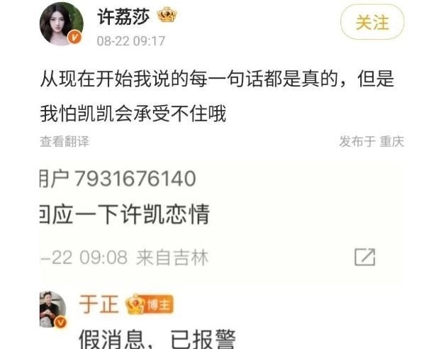The image size is (436, 349).
Task: Open the reply 假消息，已报警
Action: click(157, 338)
